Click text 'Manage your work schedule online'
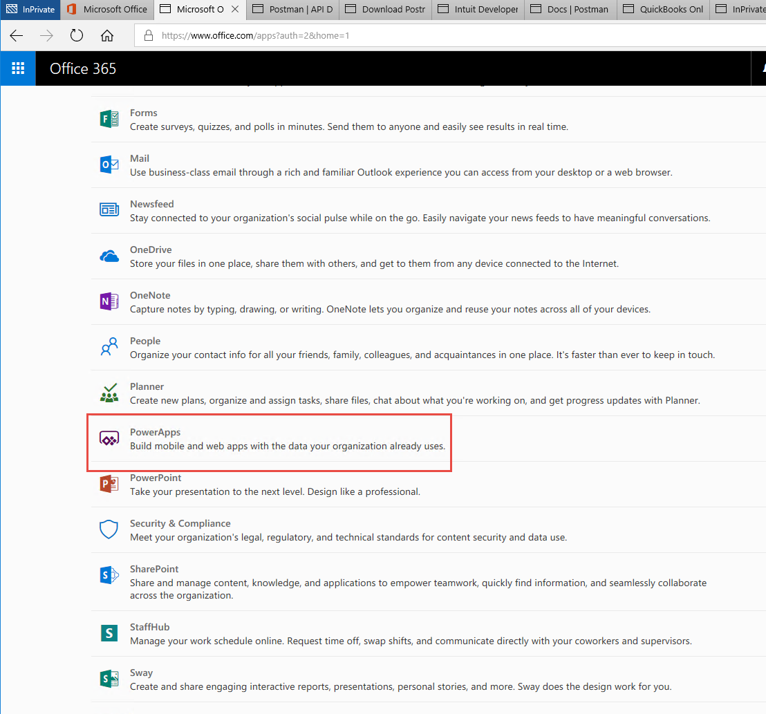This screenshot has height=714, width=766. point(207,641)
